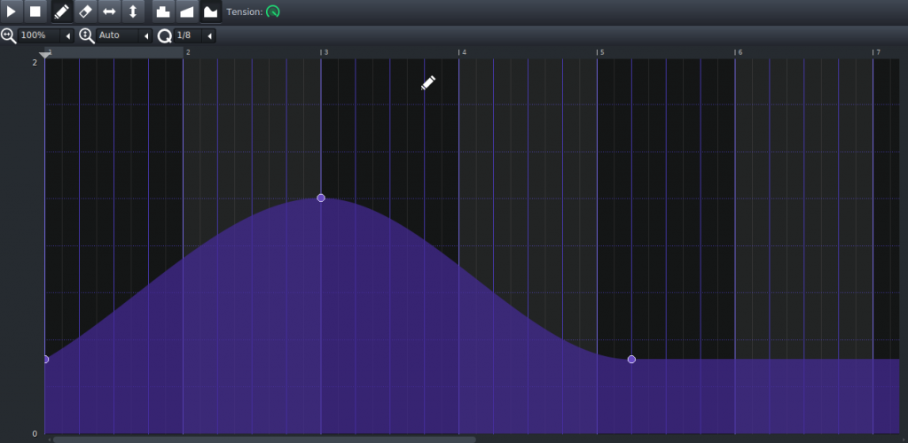Open the 100% horizontal zoom dropdown
This screenshot has height=443, width=908.
pos(46,35)
